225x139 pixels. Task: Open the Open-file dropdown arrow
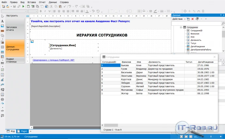pyautogui.click(x=11, y=6)
